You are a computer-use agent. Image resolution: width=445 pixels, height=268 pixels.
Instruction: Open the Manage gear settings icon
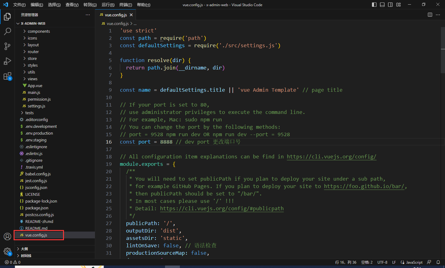pos(7,251)
